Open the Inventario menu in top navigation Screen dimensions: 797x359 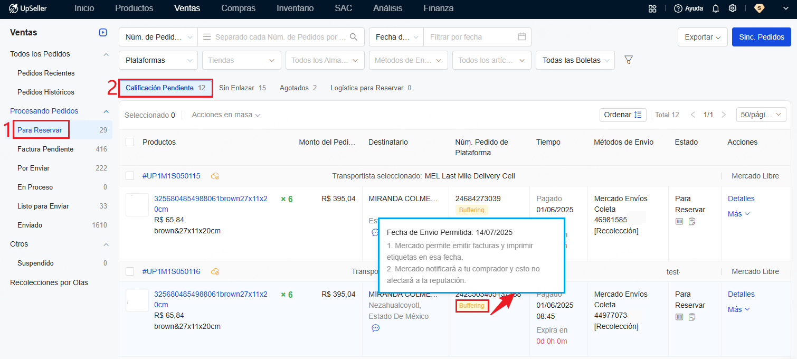click(x=295, y=8)
